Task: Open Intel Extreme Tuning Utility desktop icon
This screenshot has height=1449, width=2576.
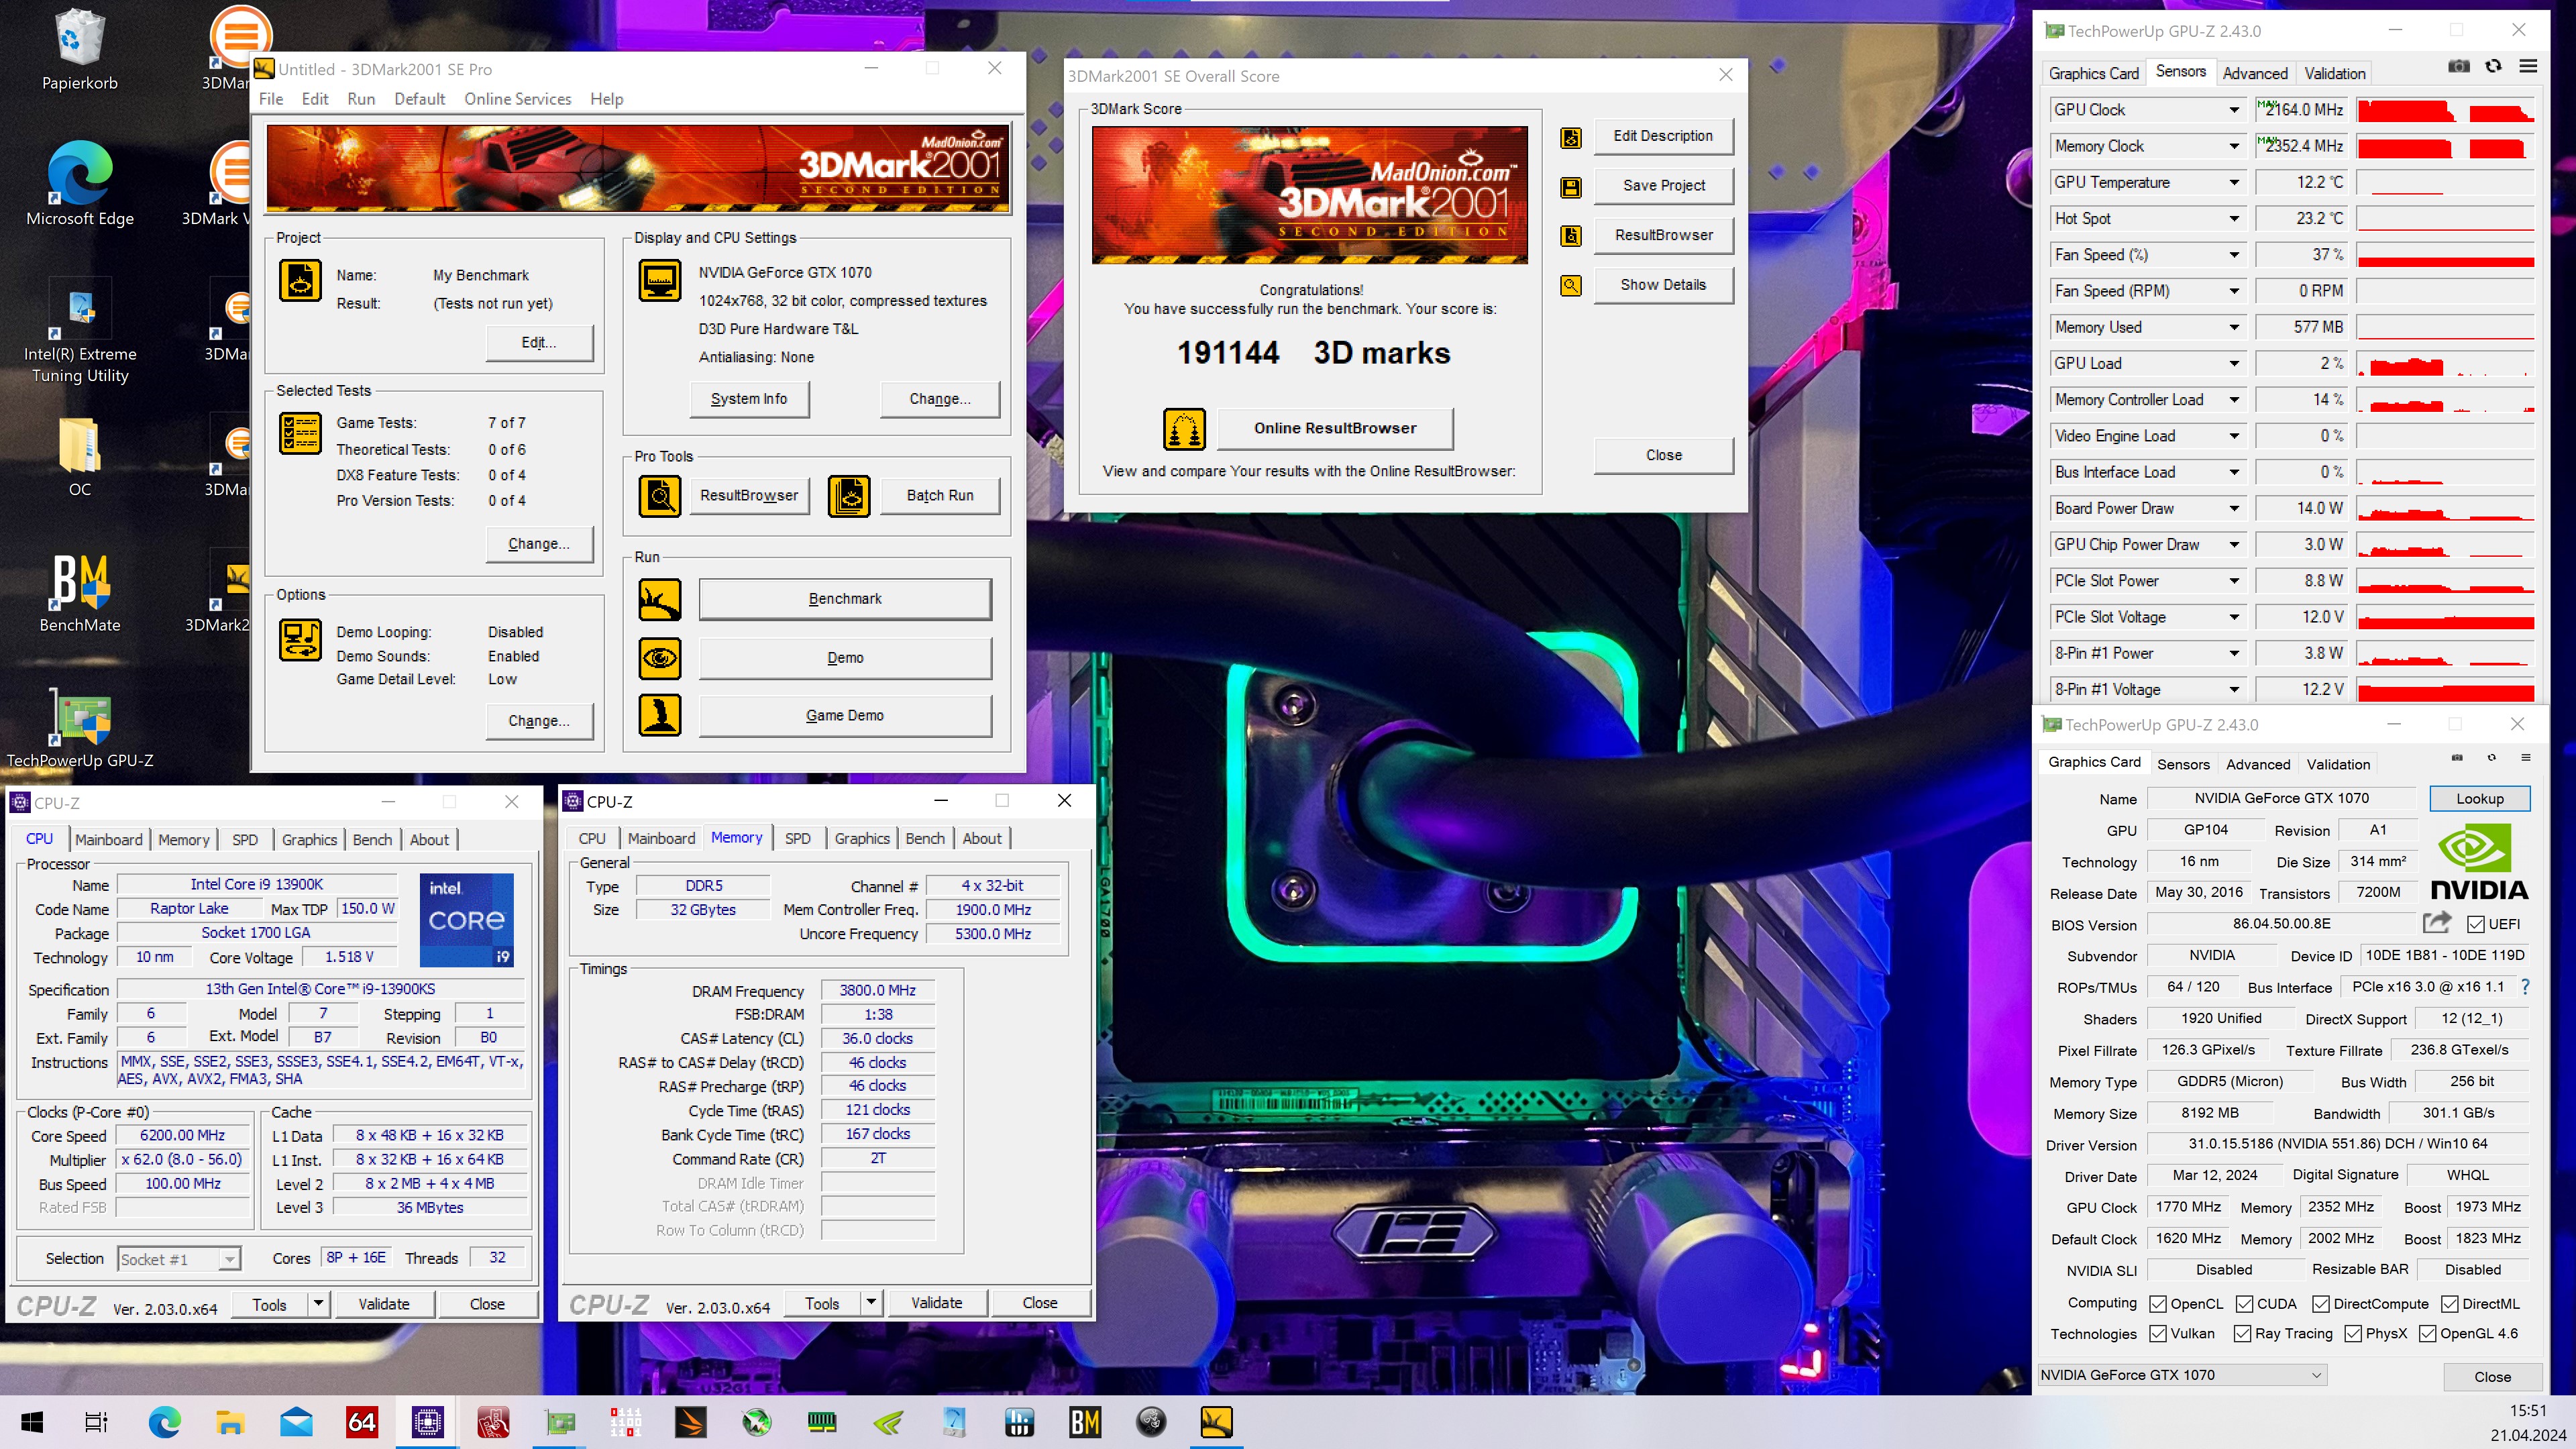Action: click(x=79, y=332)
